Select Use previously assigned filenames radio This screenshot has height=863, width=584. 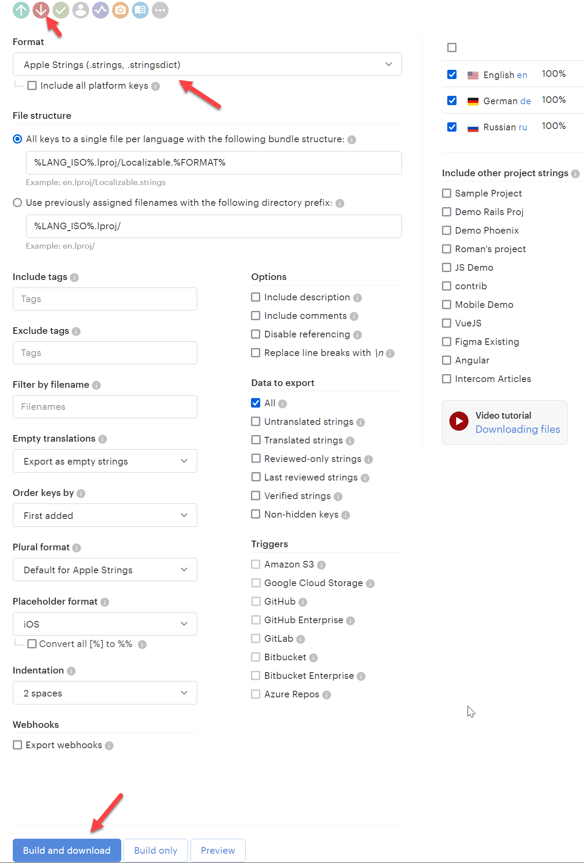[18, 203]
